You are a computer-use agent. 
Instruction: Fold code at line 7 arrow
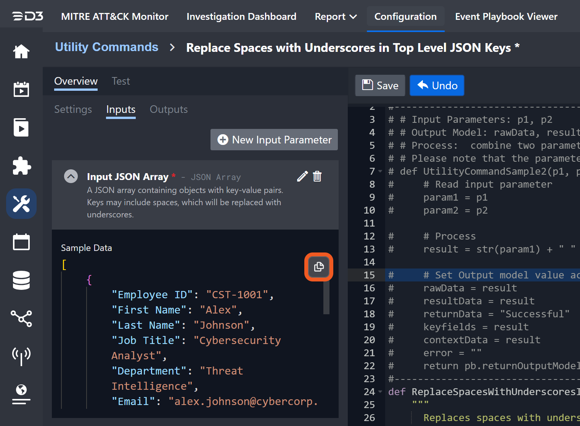(380, 172)
